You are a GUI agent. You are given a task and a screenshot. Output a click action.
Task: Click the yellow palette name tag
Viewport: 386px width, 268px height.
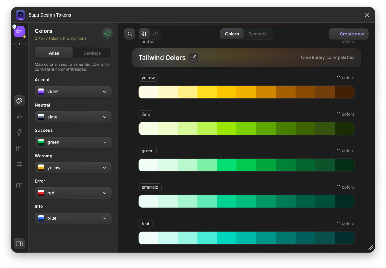click(148, 78)
